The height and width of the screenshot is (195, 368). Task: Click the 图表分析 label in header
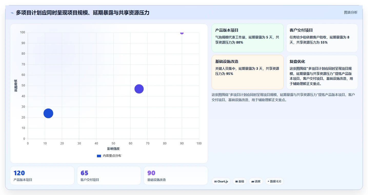pos(351,12)
